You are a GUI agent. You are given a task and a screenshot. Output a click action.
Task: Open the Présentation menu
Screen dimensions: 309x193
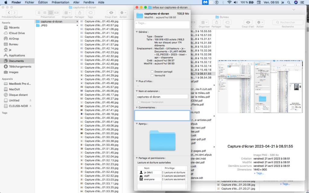click(60, 2)
